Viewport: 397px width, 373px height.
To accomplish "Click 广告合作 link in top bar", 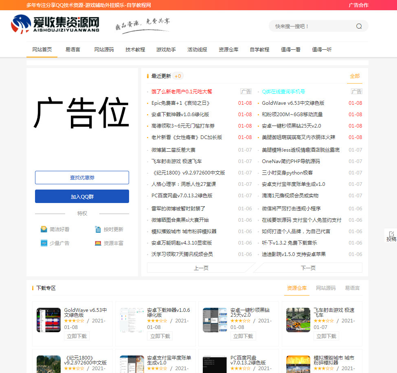I will [x=358, y=5].
